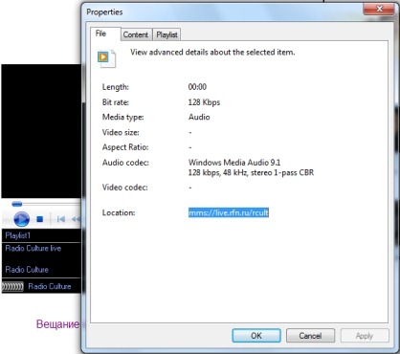Play the stream in the media player

[21, 219]
